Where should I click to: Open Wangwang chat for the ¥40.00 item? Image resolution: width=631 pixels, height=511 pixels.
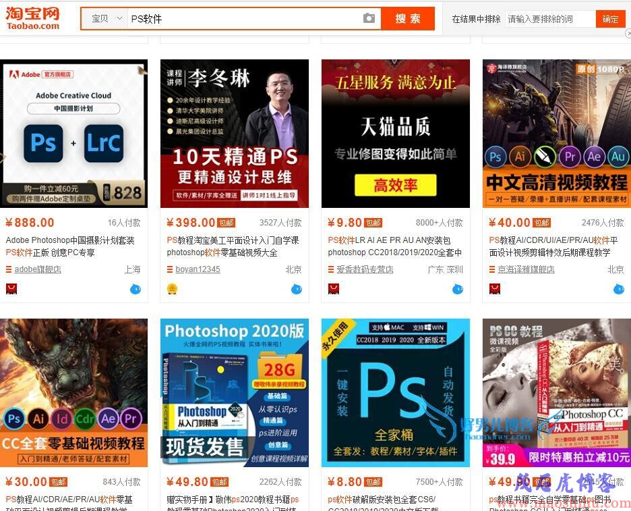click(x=618, y=289)
